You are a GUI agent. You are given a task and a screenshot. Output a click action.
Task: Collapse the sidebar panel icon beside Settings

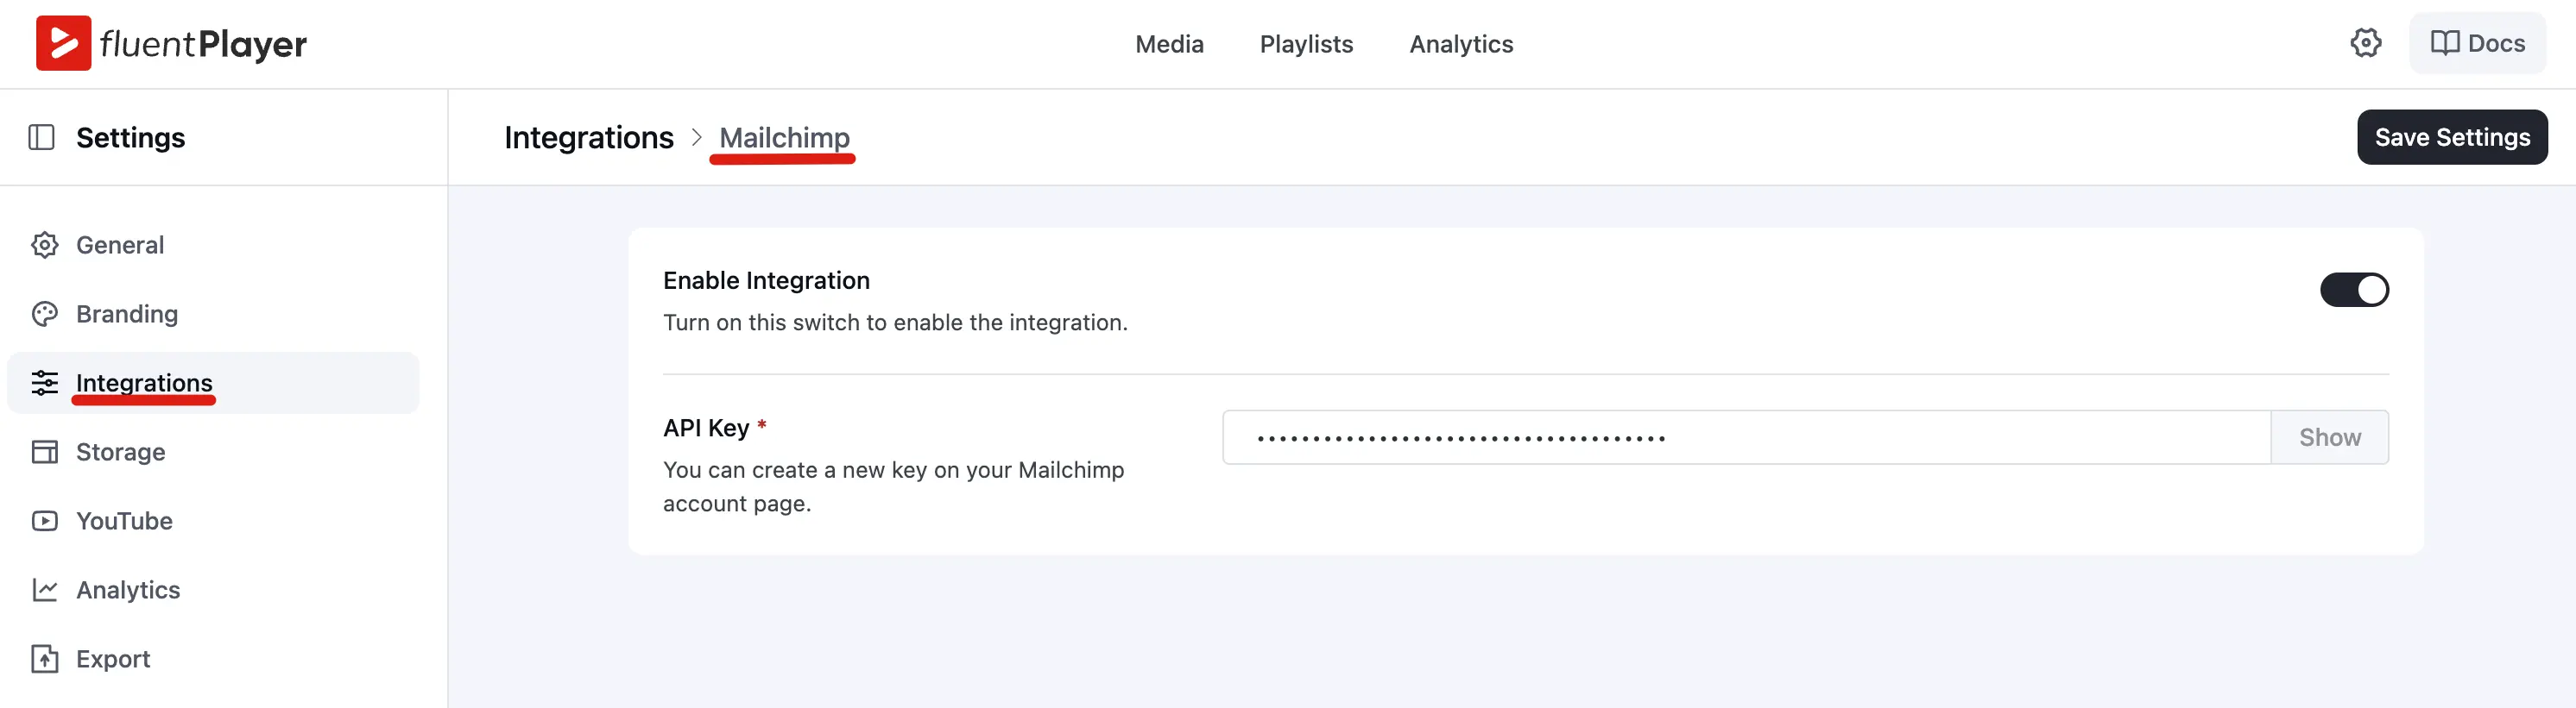41,137
